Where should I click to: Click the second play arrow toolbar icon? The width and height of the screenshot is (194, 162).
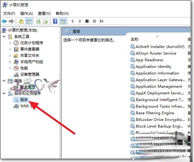(80, 21)
